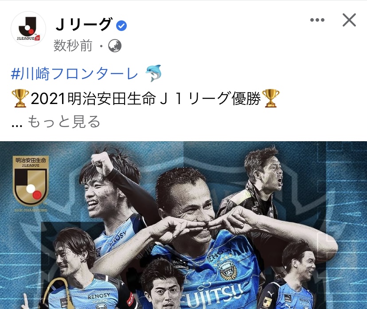This screenshot has height=309, width=367.
Task: Open the Jリーグ page name
Action: [x=84, y=24]
